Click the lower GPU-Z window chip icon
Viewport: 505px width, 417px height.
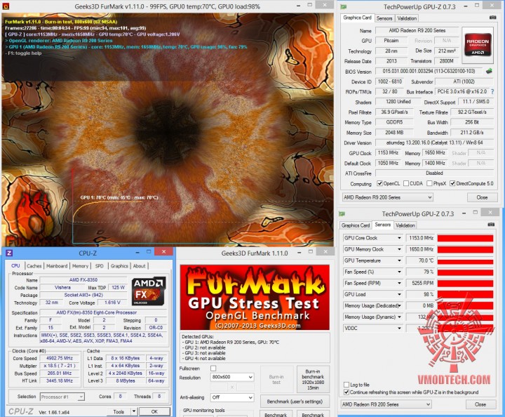click(342, 213)
